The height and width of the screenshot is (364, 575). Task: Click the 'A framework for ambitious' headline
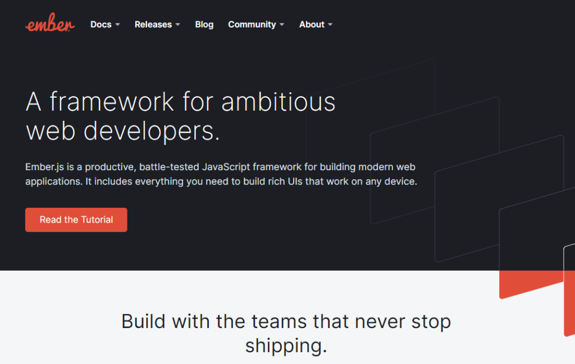point(180,102)
